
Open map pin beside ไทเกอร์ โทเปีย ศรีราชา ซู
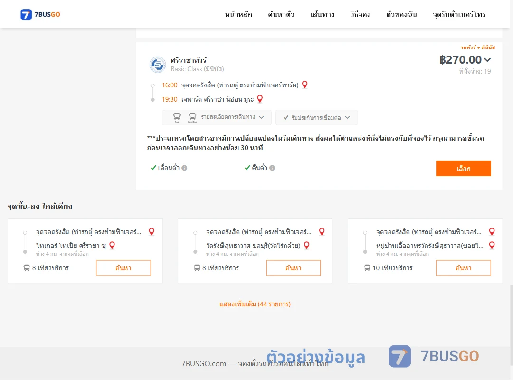[112, 245]
